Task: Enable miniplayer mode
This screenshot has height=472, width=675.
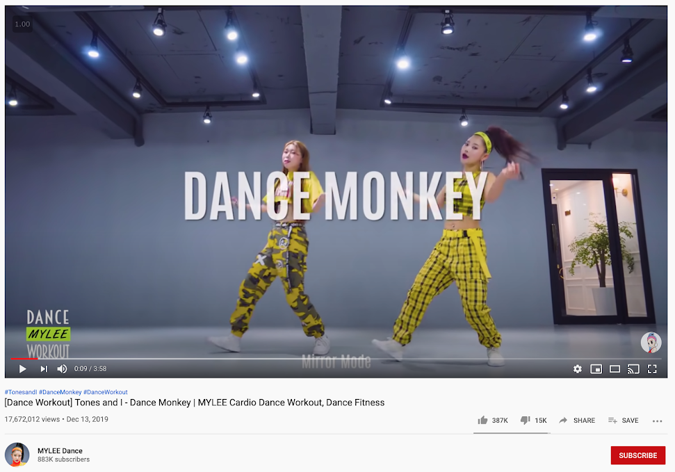Action: (596, 368)
